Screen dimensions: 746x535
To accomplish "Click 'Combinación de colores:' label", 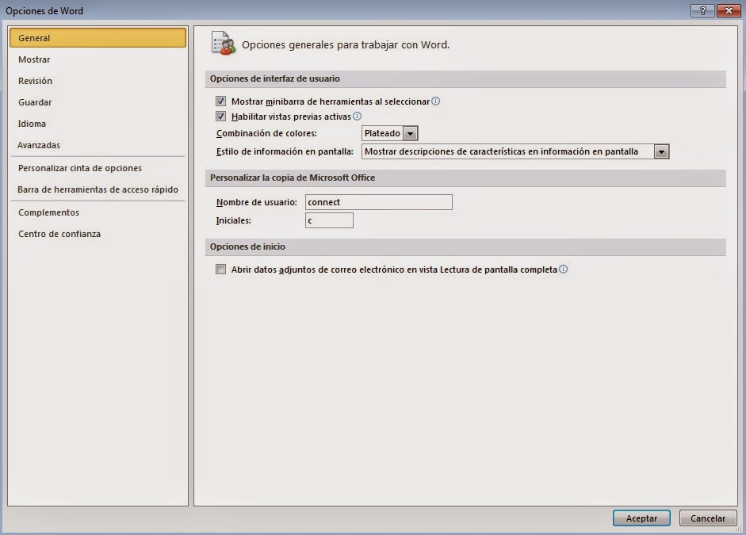I will point(266,133).
